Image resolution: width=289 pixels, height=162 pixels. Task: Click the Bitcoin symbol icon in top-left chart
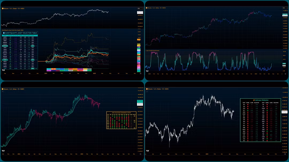pyautogui.click(x=3, y=9)
